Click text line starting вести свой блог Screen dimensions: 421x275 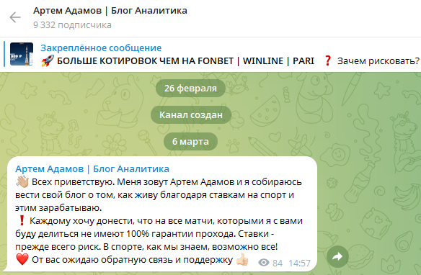pyautogui.click(x=155, y=195)
